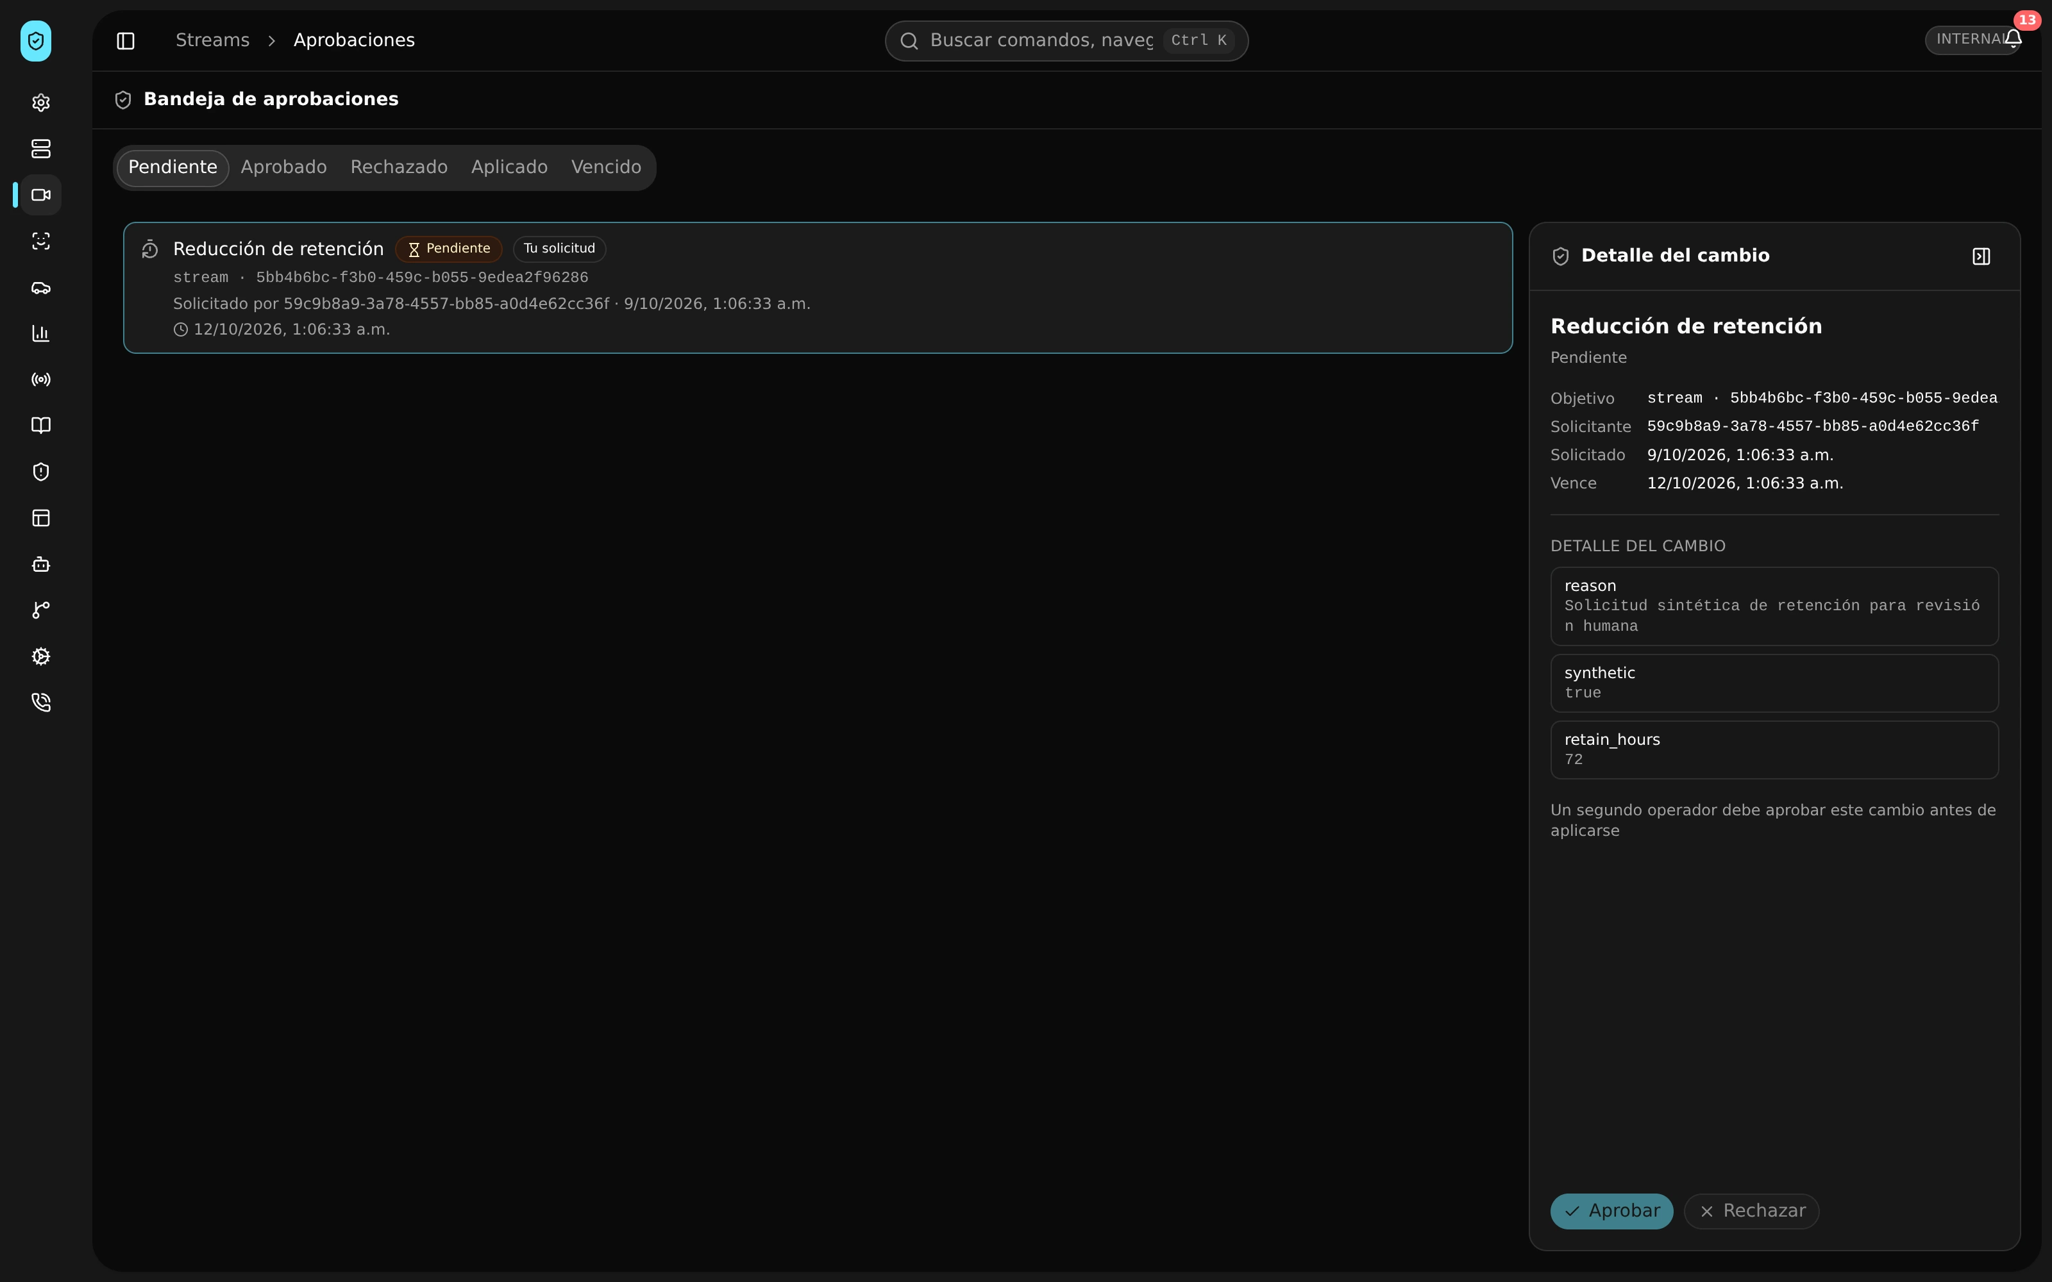The height and width of the screenshot is (1282, 2052).
Task: Click the shield logo in the sidebar
Action: point(36,40)
